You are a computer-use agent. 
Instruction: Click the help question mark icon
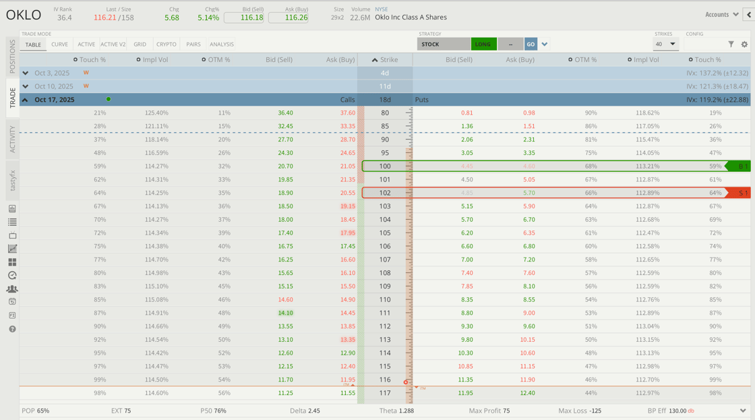click(x=12, y=329)
